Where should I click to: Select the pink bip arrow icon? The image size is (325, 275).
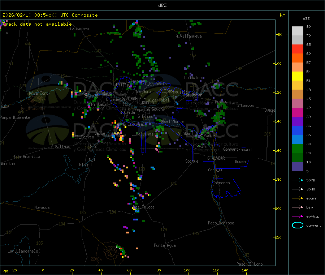[x=298, y=207]
